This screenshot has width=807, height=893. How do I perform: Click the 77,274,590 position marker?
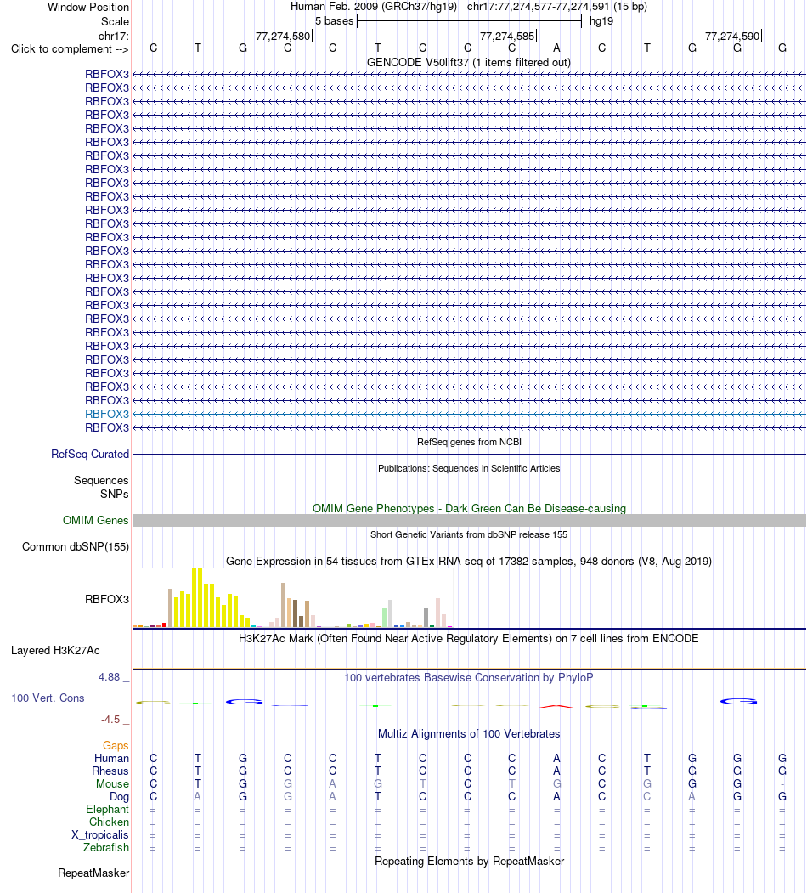tap(732, 37)
